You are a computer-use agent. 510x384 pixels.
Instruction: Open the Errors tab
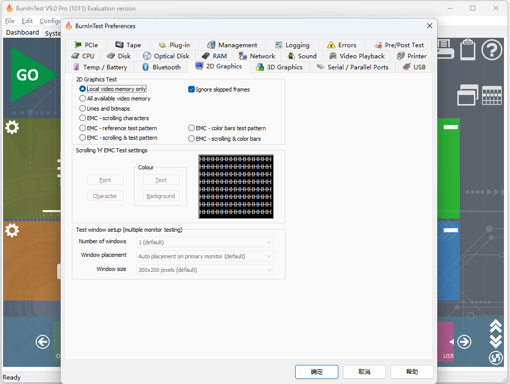click(x=341, y=45)
